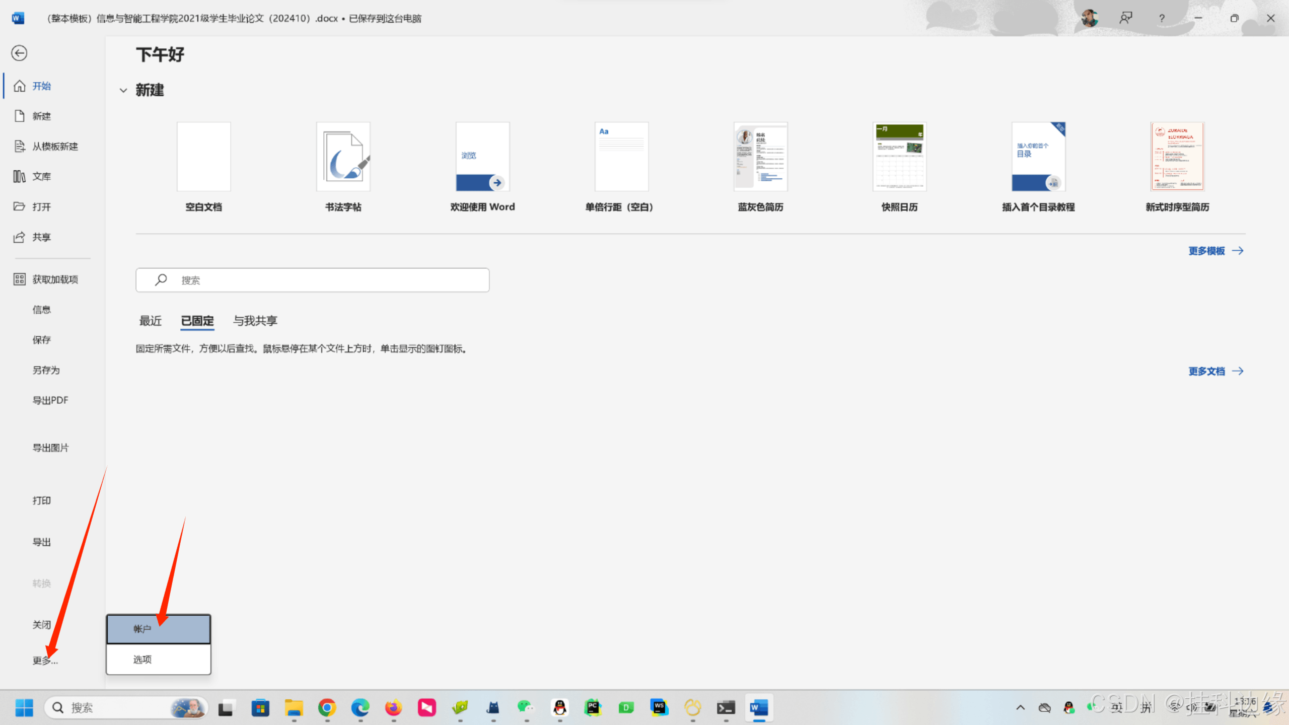This screenshot has width=1289, height=725.
Task: Click the New (新建) document icon
Action: (x=20, y=116)
